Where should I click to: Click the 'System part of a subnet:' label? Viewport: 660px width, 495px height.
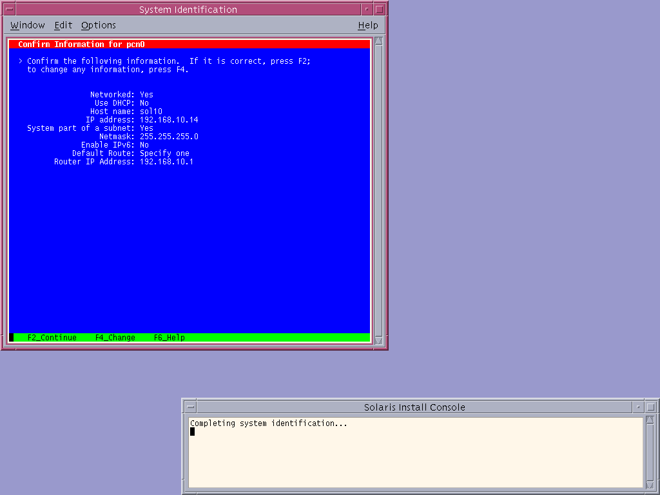pyautogui.click(x=81, y=128)
